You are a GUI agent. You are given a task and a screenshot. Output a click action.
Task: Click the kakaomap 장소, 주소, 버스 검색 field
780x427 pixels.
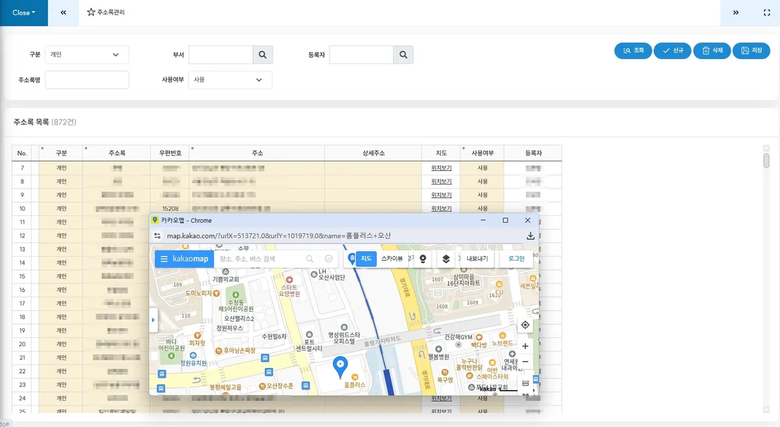[259, 259]
